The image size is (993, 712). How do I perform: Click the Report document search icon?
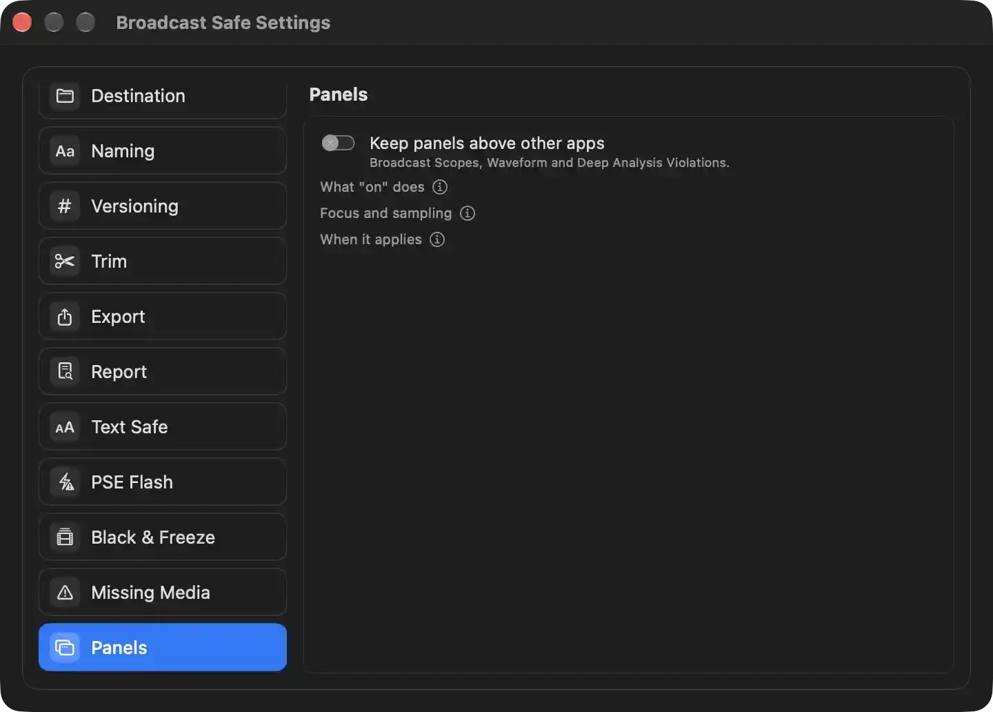[65, 372]
